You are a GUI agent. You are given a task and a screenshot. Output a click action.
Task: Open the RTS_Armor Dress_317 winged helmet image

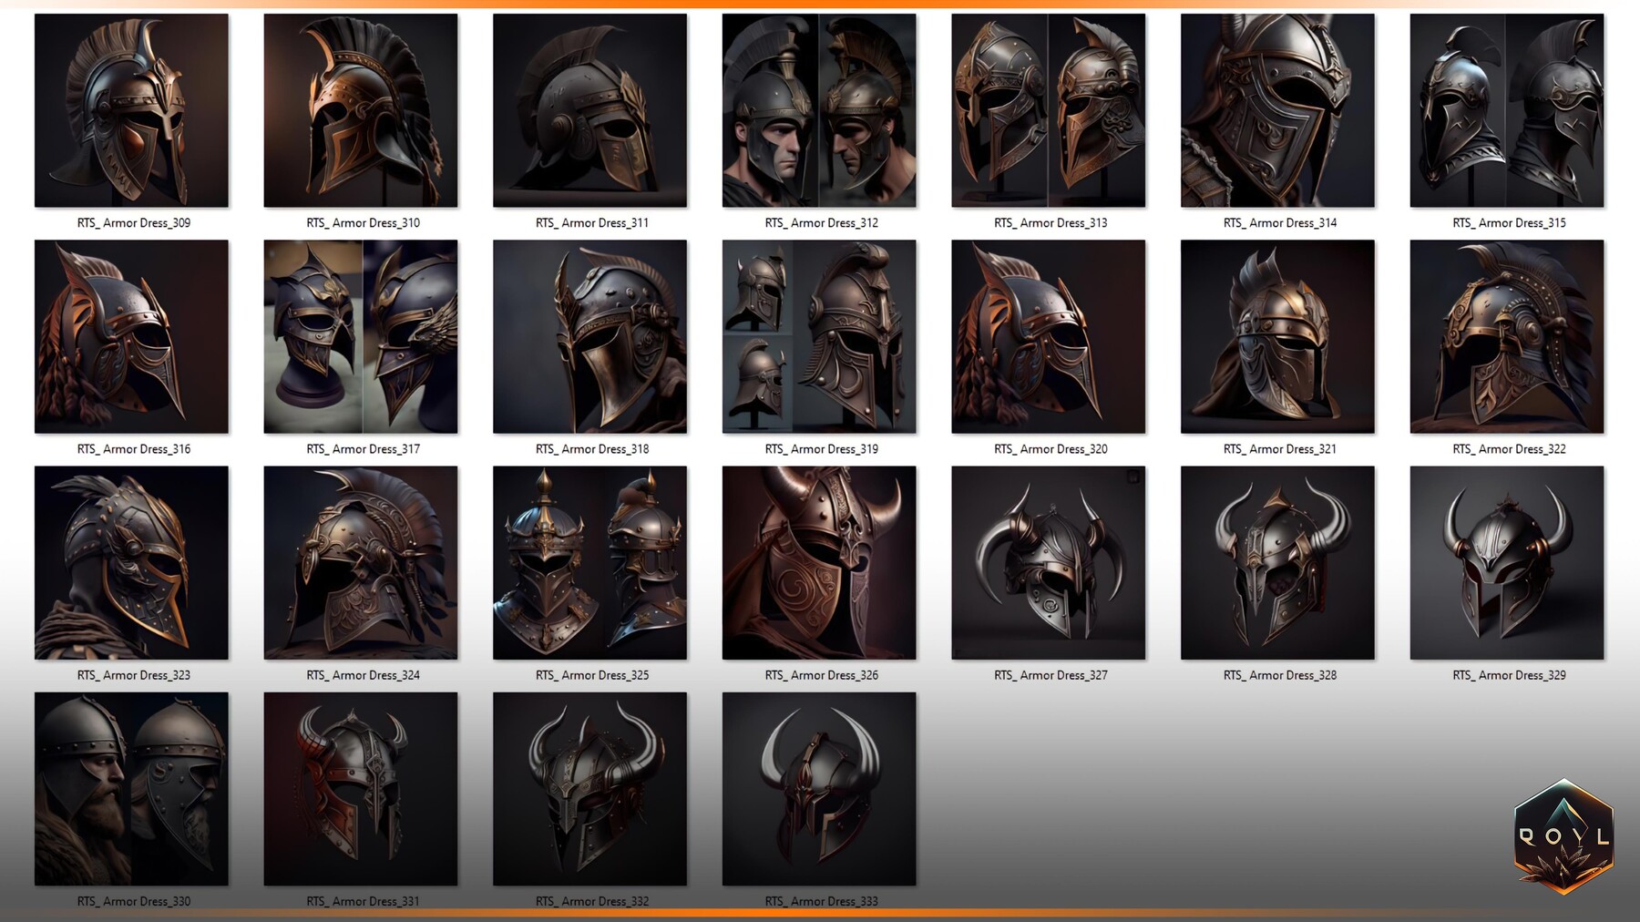(x=361, y=335)
